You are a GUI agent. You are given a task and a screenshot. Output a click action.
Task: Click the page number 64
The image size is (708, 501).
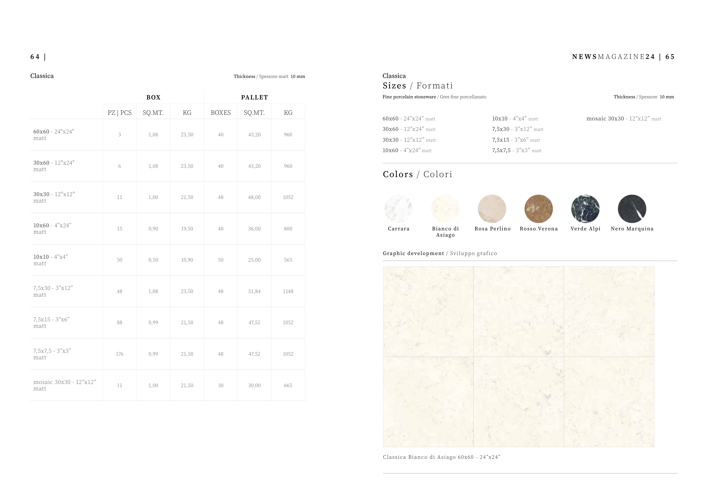(x=35, y=57)
